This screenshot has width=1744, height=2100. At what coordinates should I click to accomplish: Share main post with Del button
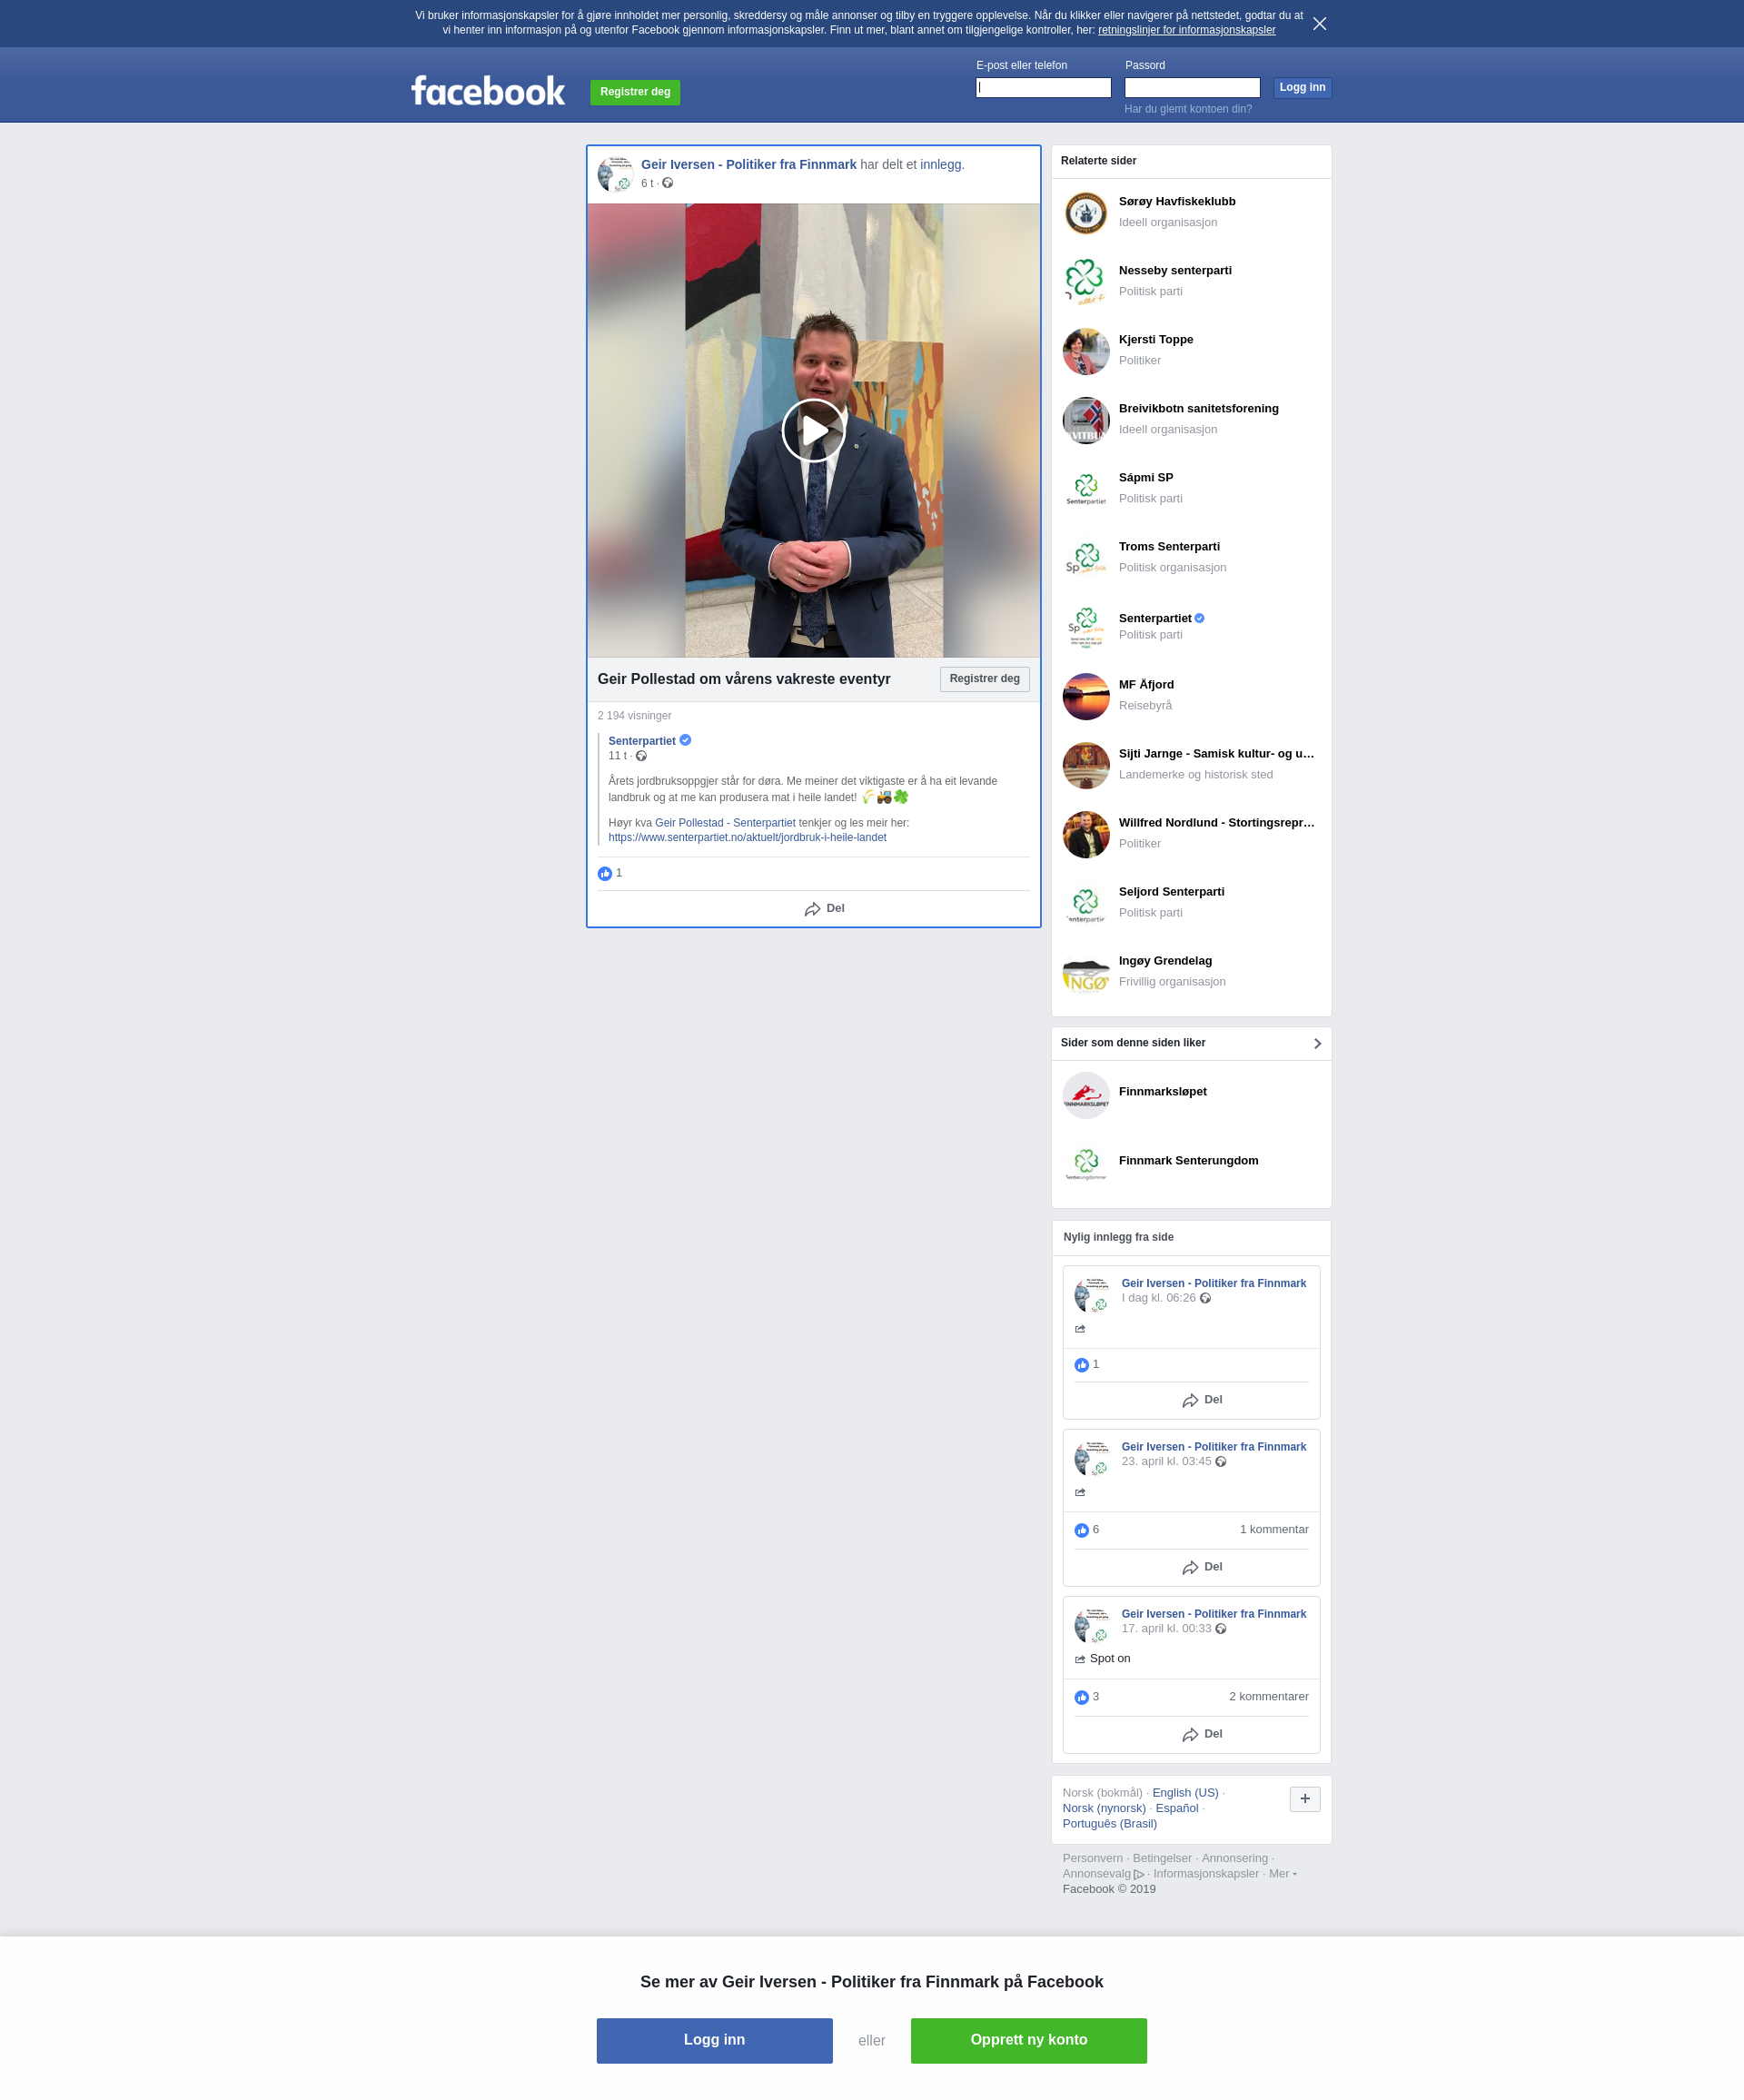[x=824, y=909]
